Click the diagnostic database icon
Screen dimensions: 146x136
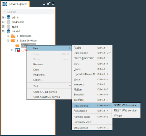click(x=9, y=22)
